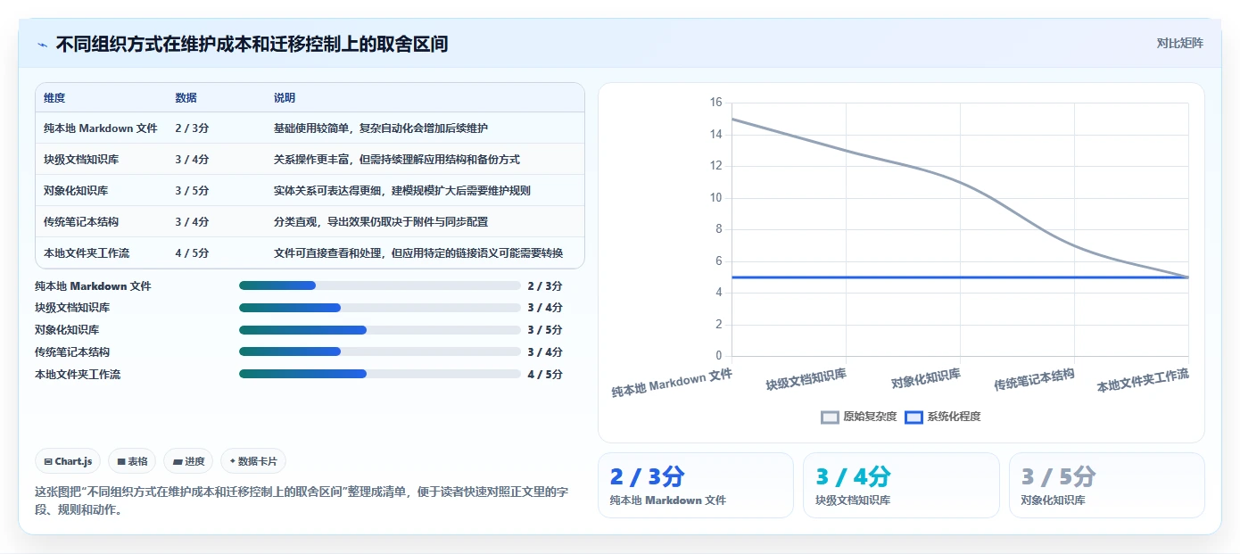This screenshot has width=1240, height=554.
Task: Open the 2 / 3分 data card
Action: point(696,485)
